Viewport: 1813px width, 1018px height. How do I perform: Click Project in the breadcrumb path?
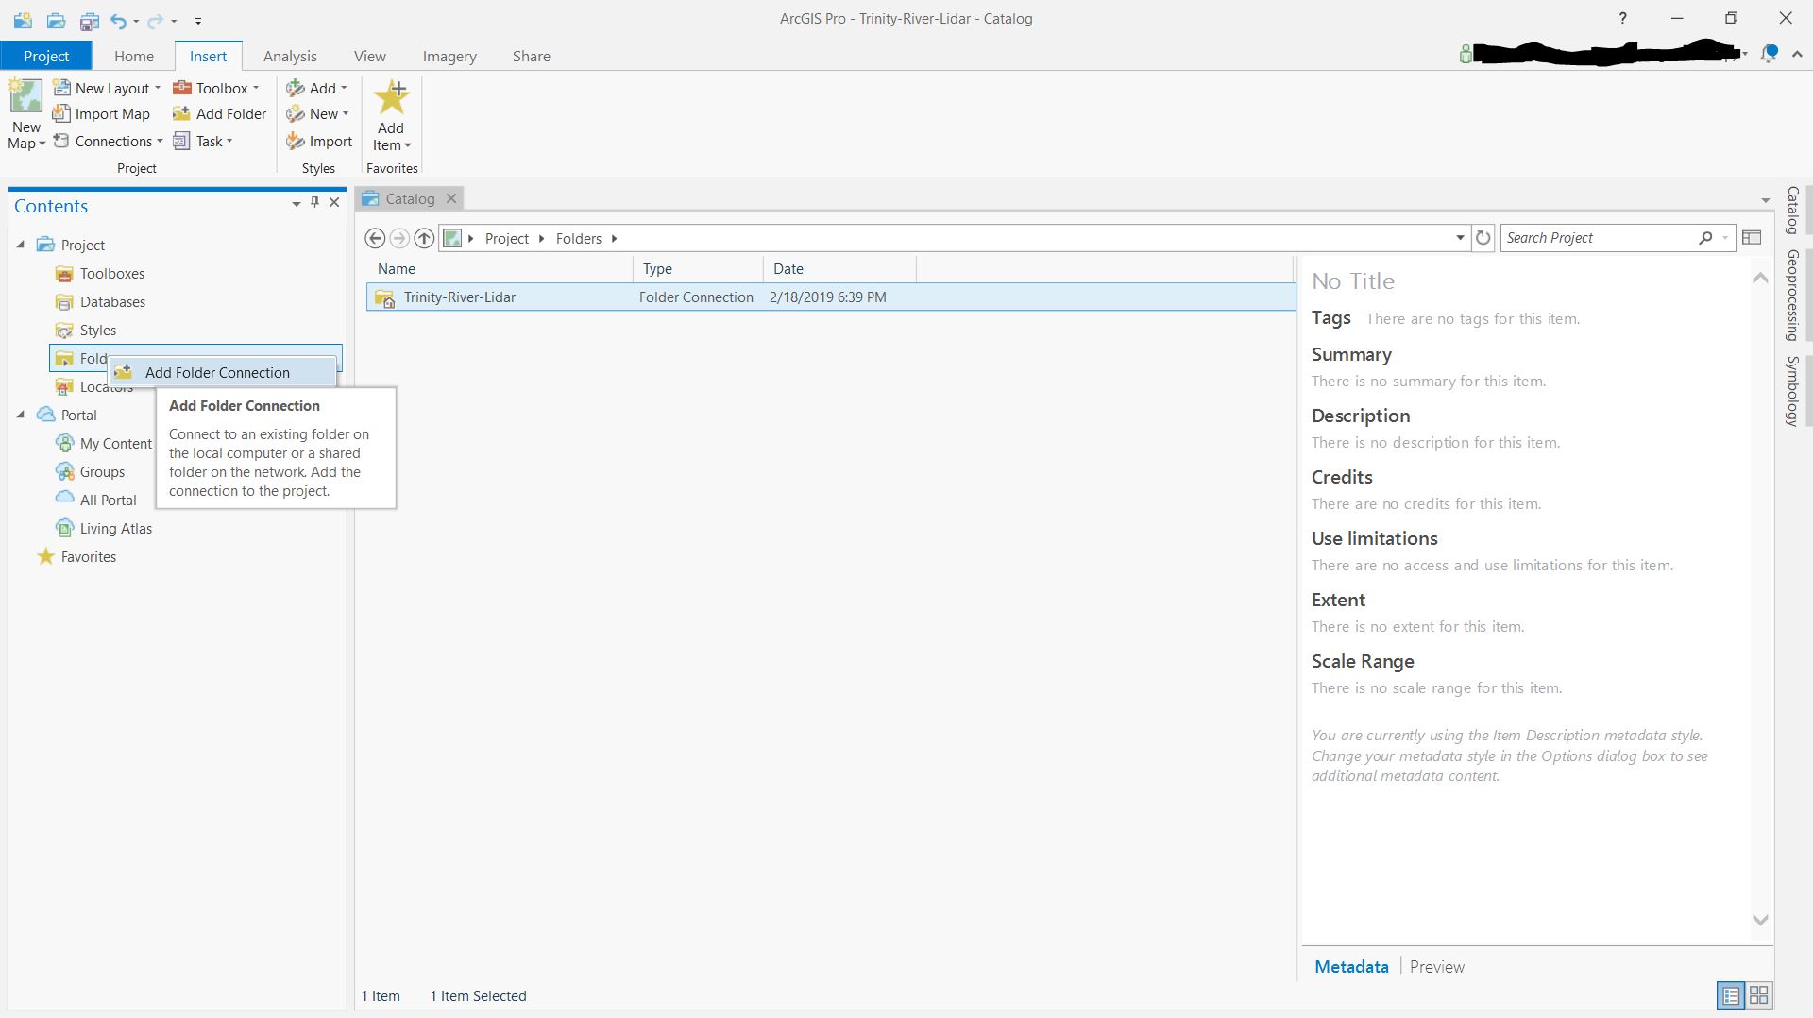[x=507, y=238]
